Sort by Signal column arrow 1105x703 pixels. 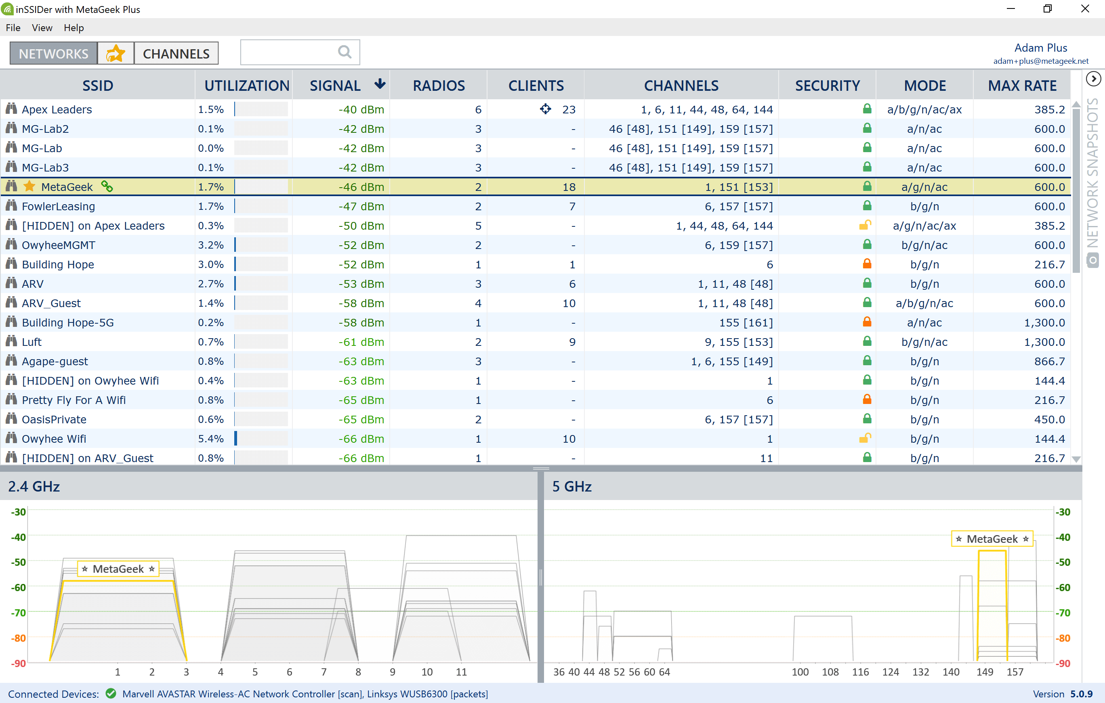tap(380, 84)
